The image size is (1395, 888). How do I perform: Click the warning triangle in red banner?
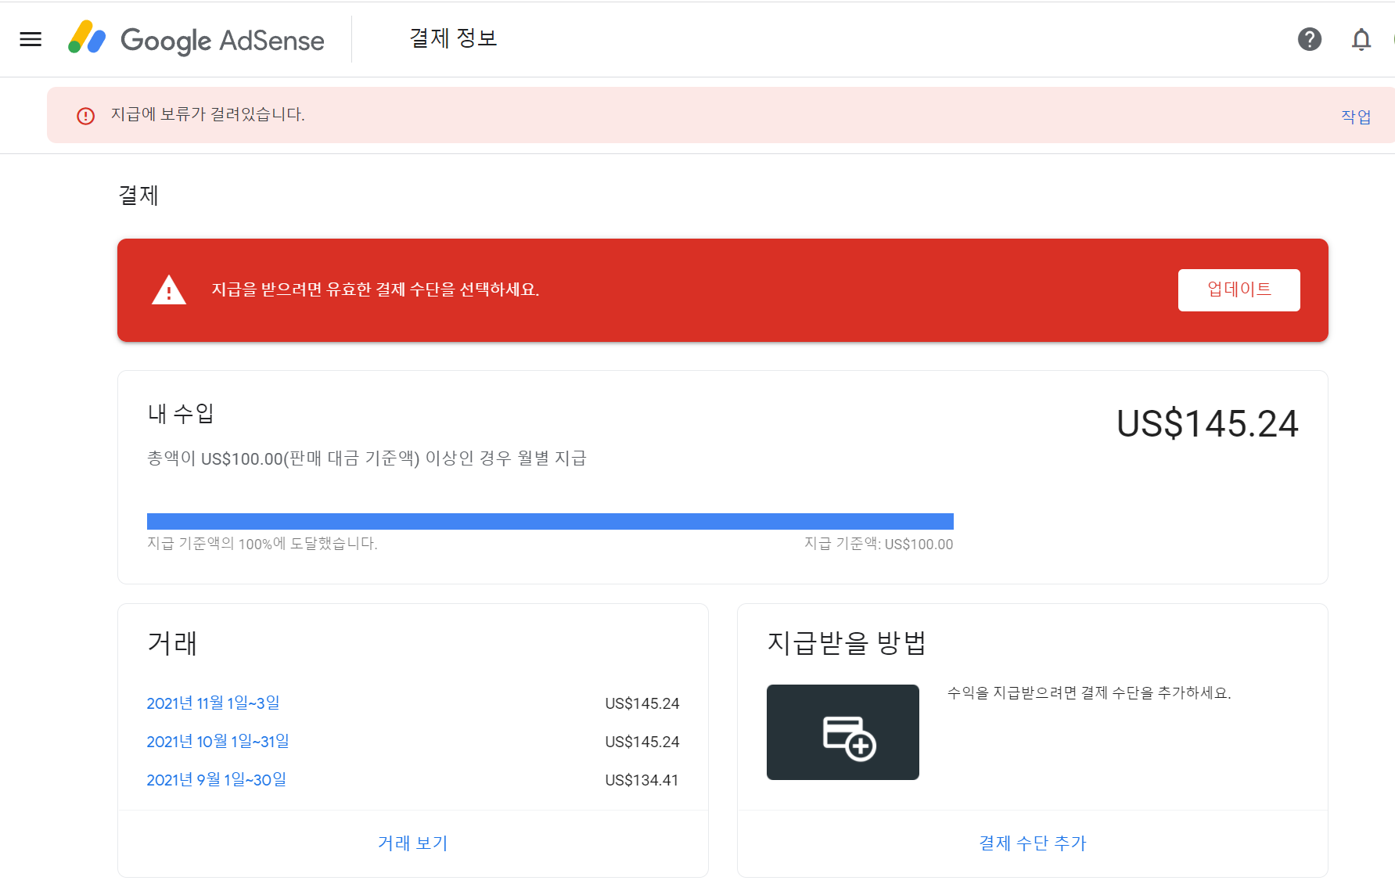(x=169, y=290)
